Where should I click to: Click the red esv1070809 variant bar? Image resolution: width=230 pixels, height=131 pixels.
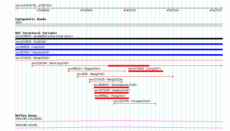[146, 71]
